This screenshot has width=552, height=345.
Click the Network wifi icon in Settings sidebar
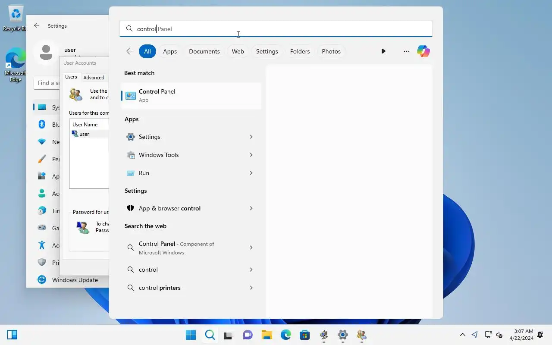point(42,142)
